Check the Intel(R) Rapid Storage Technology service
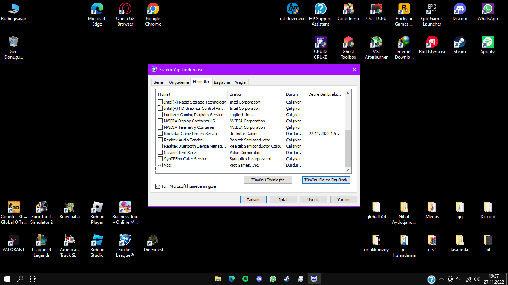The image size is (508, 285). coord(160,102)
